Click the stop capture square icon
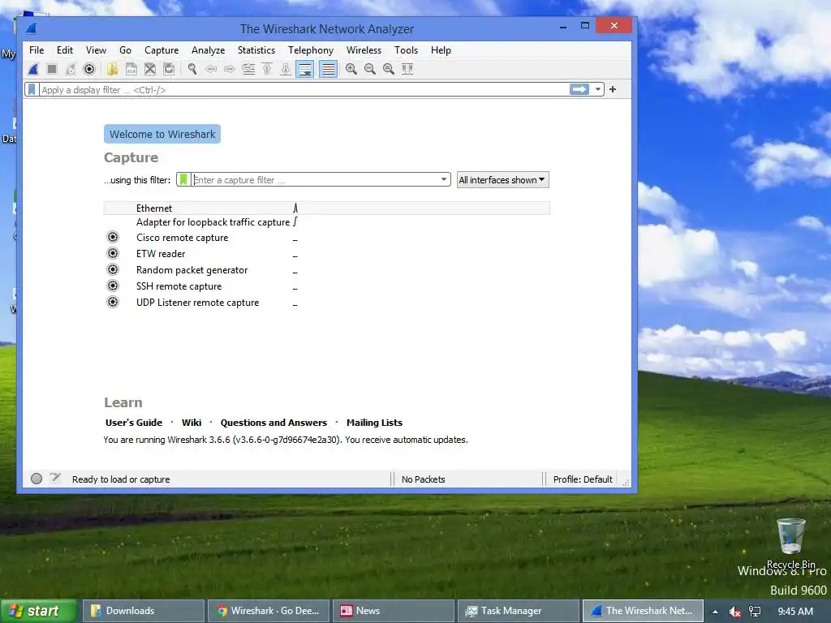 tap(52, 69)
